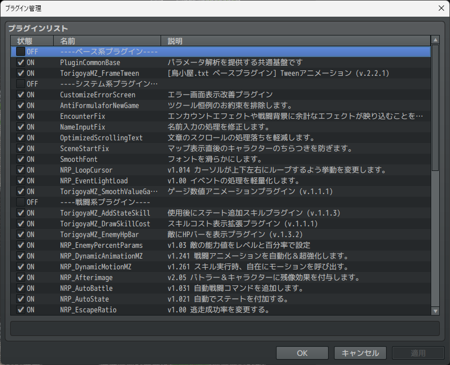This screenshot has width=450, height=365.
Task: Disable the CustomizeErrorScreen plugin checkbox
Action: click(20, 95)
